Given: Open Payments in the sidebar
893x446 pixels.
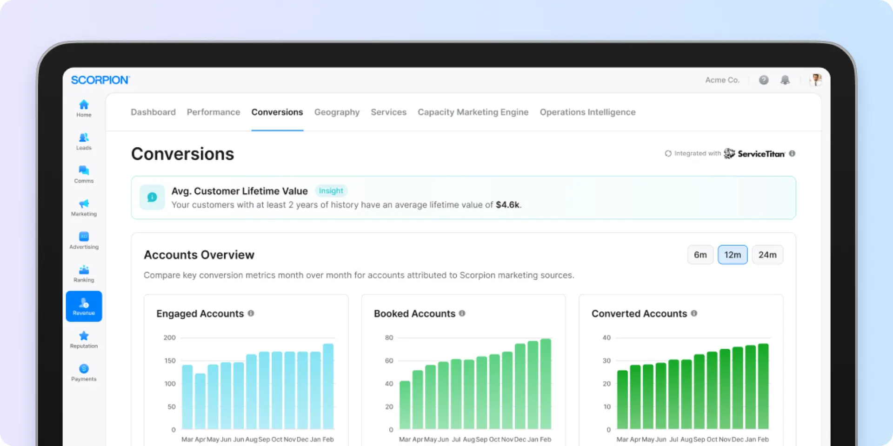Looking at the screenshot, I should click(84, 372).
